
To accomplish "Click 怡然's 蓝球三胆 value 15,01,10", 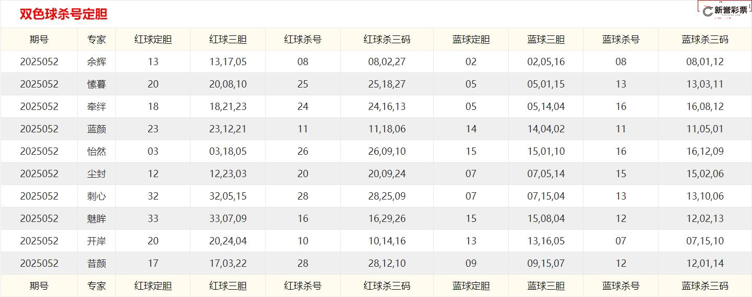I will (546, 151).
